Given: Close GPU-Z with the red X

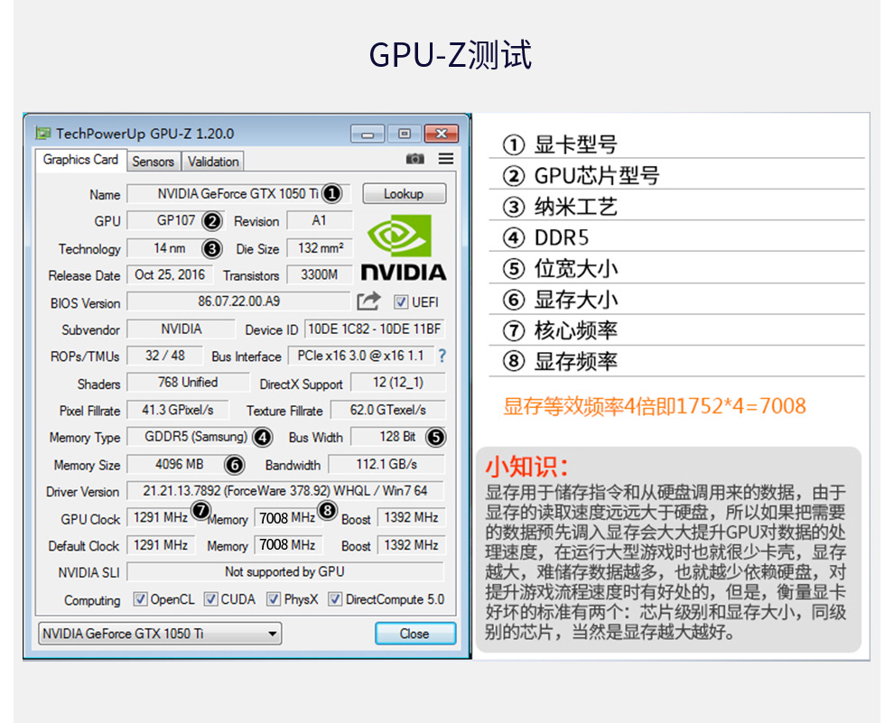Looking at the screenshot, I should tap(442, 134).
